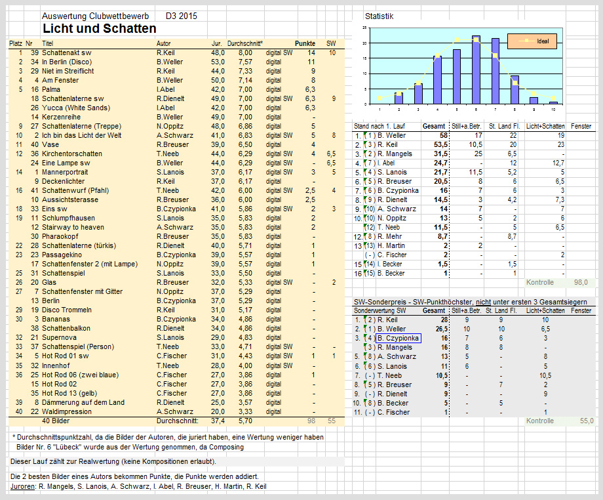603x500 pixels.
Task: Select the title "Aussichtsterasse"
Action: [70, 199]
